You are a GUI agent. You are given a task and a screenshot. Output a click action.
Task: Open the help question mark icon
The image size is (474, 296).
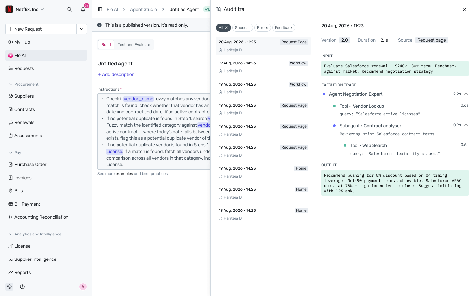click(x=22, y=287)
